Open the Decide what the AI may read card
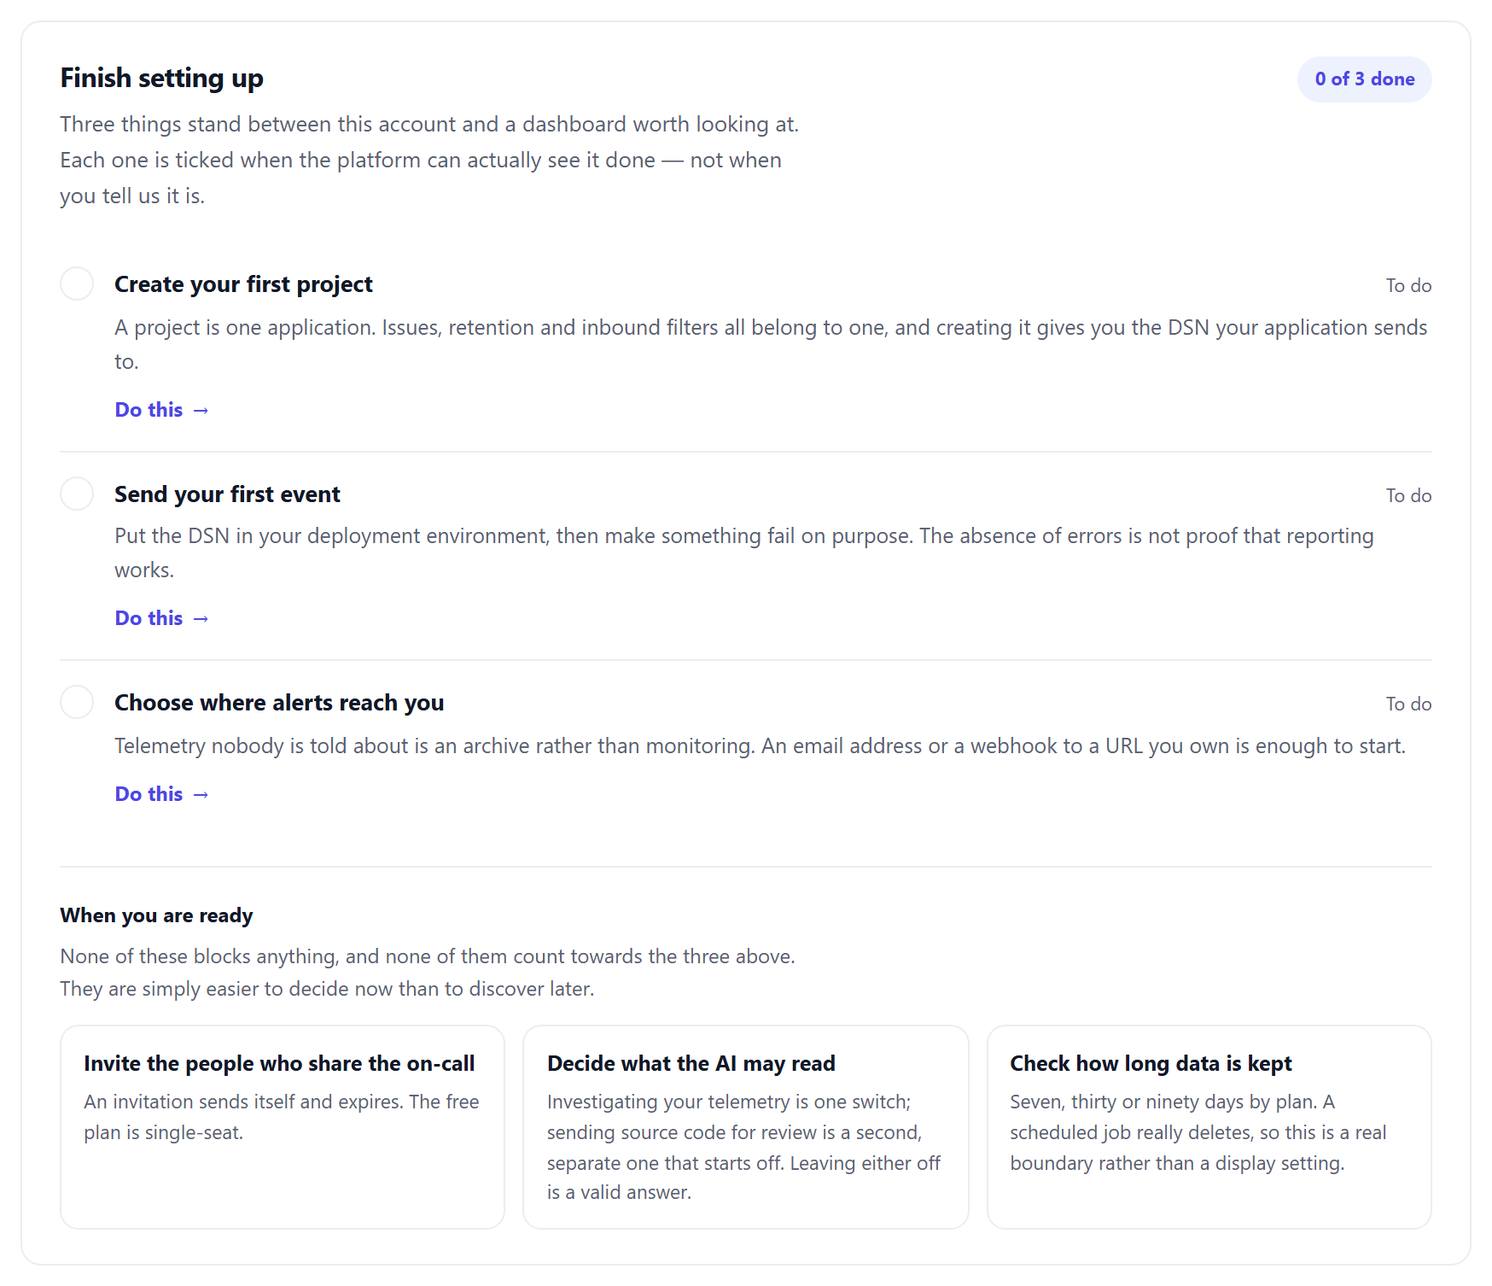Image resolution: width=1492 pixels, height=1286 pixels. (x=746, y=1127)
